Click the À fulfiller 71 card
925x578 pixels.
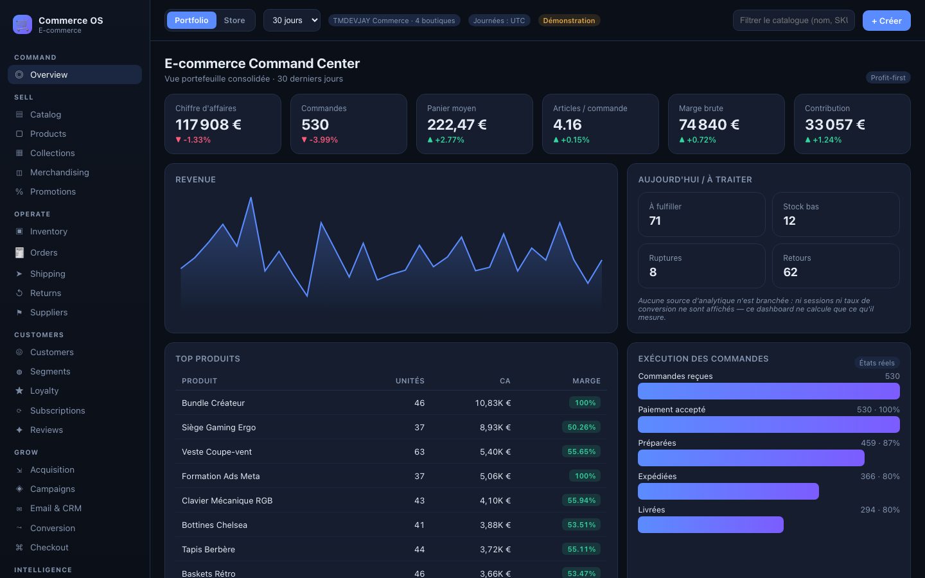coord(701,215)
